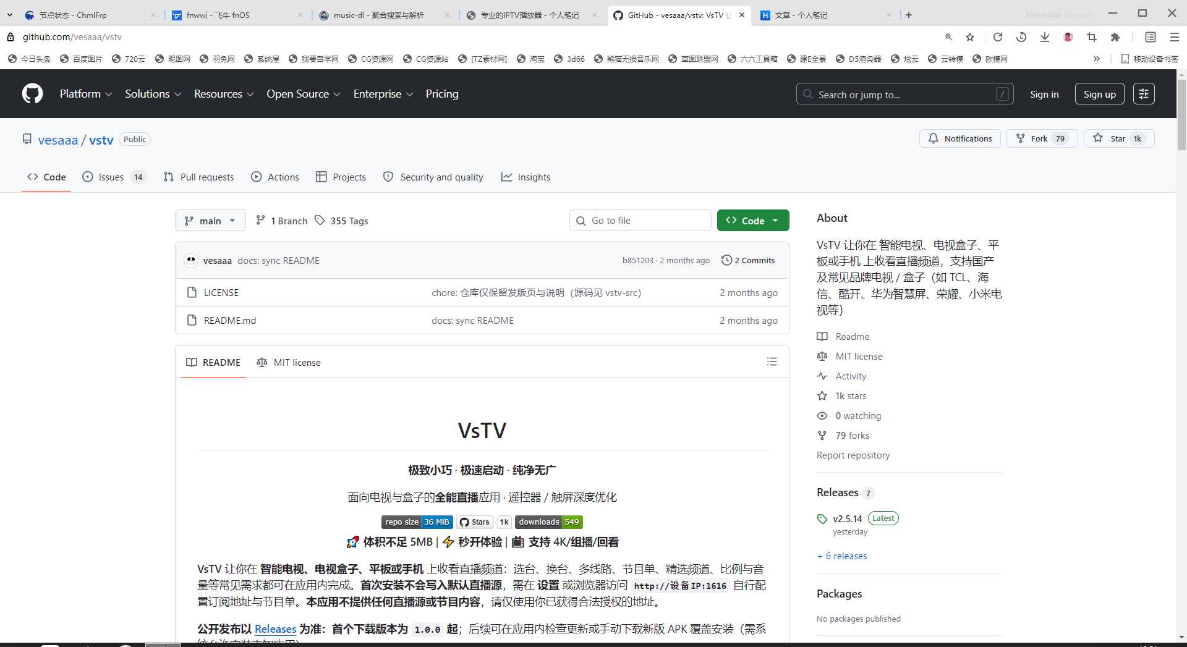
Task: Click the GitHub logo in the header
Action: (33, 94)
